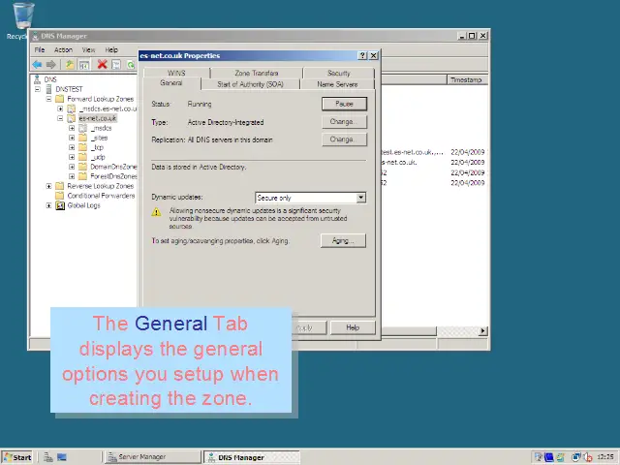Viewport: 620px width, 465px height.
Task: Expand the Global Logs node
Action: [48, 205]
